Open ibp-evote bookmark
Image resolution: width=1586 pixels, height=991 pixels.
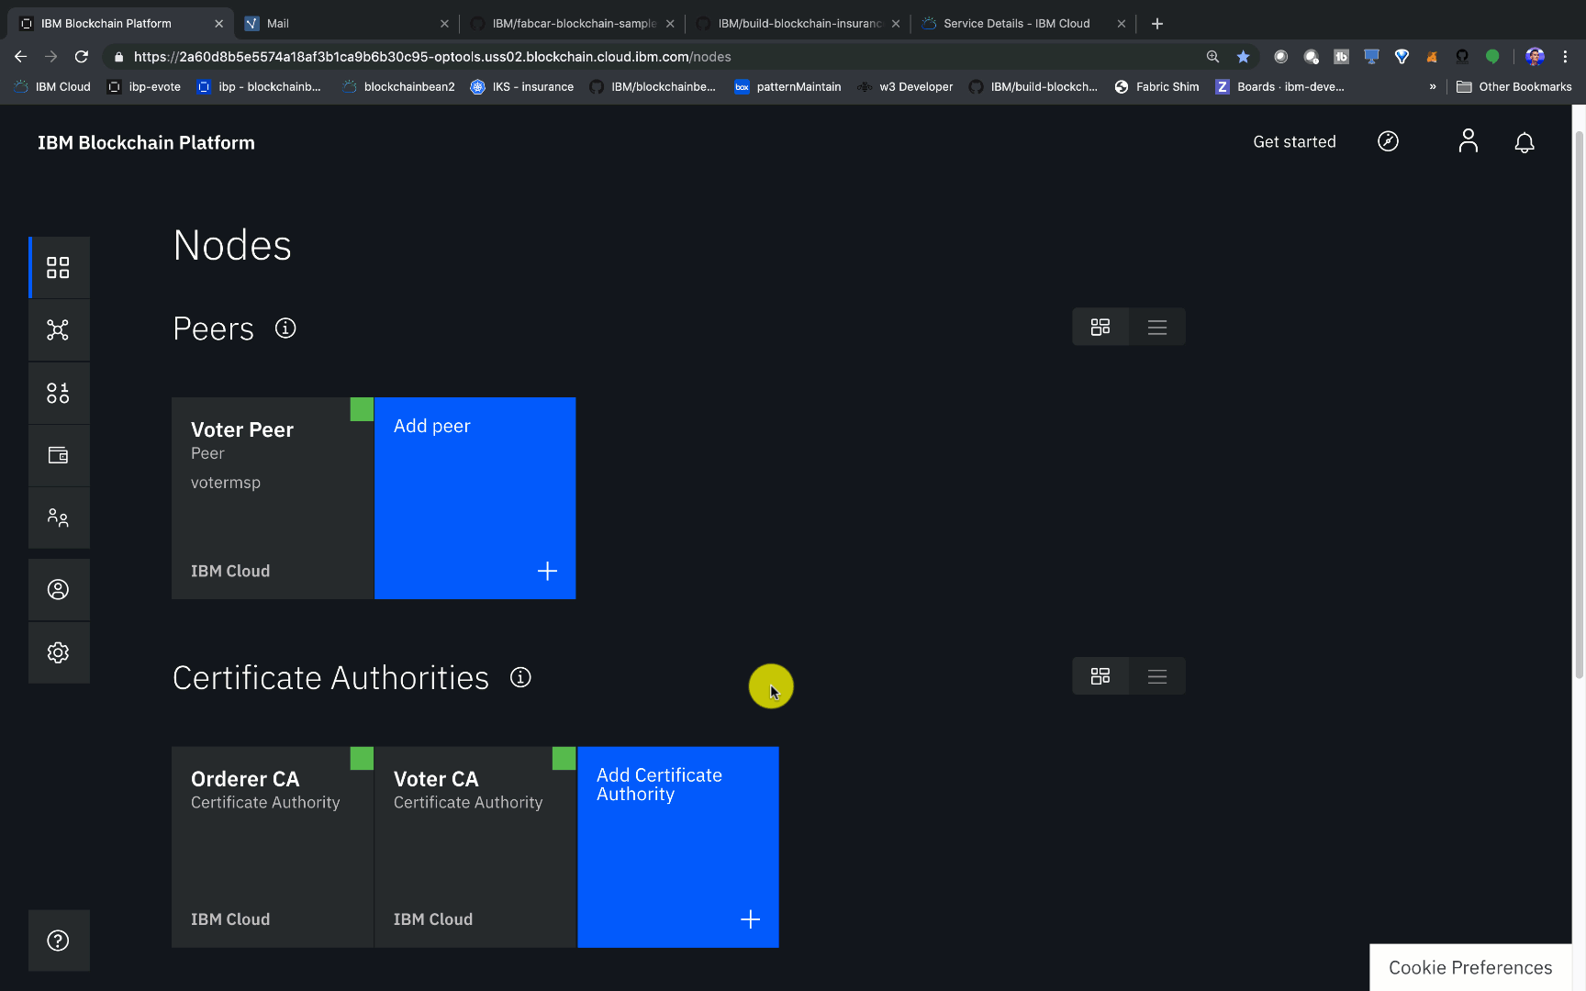tap(144, 86)
